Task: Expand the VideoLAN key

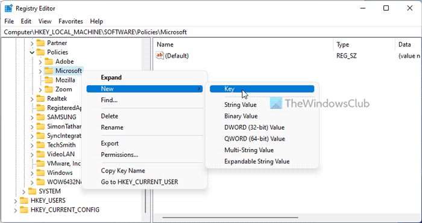Action: (32, 154)
